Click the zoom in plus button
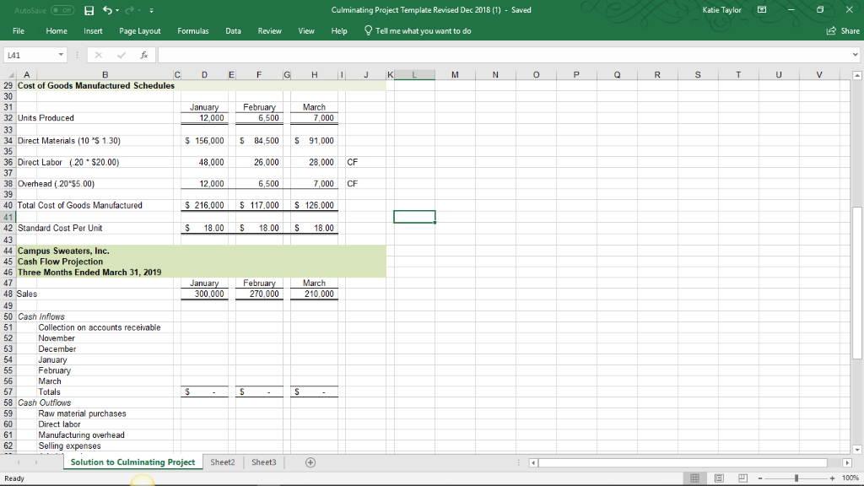Screen dimensions: 864x486 (832, 478)
